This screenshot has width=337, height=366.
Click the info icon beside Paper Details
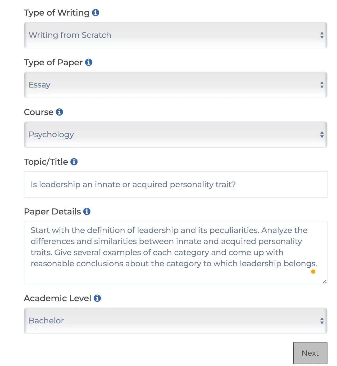coord(87,211)
